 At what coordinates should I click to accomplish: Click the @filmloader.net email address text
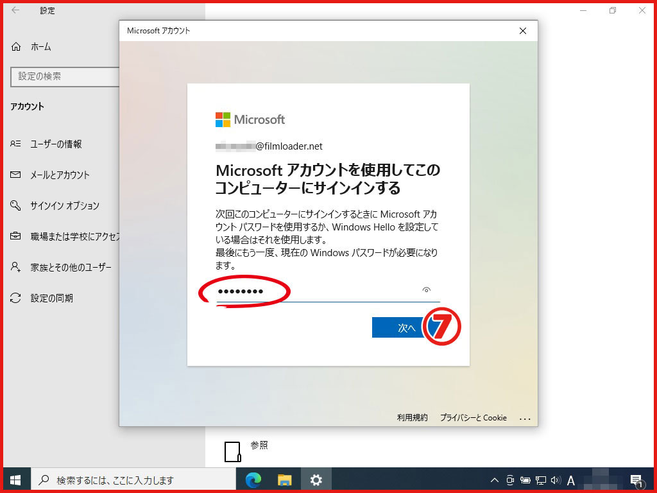coord(289,146)
